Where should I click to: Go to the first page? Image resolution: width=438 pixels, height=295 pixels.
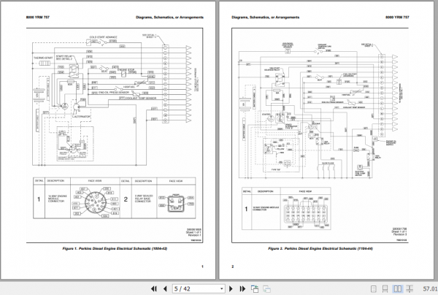click(153, 288)
